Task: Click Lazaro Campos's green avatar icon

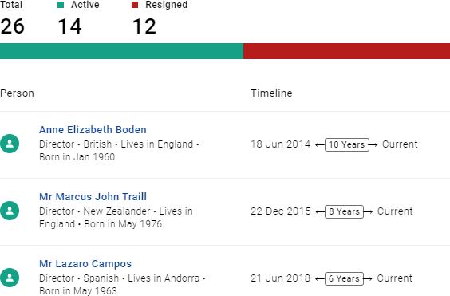Action: point(10,278)
